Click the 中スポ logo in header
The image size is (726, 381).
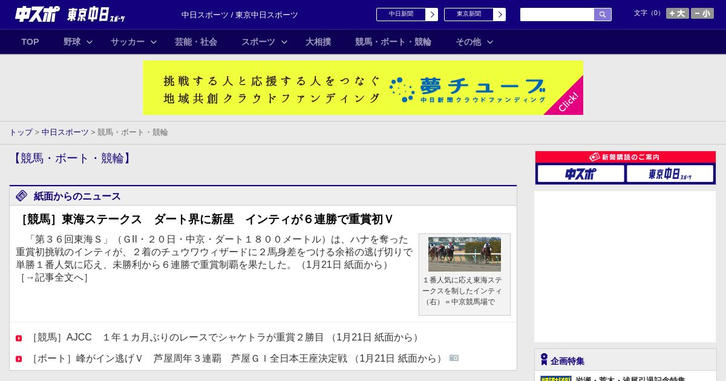point(37,14)
